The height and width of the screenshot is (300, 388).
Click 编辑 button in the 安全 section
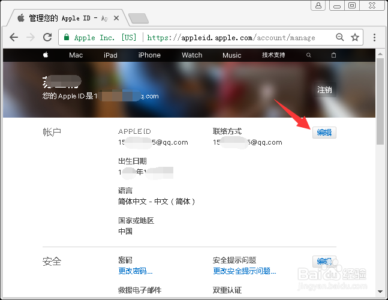[324, 261]
